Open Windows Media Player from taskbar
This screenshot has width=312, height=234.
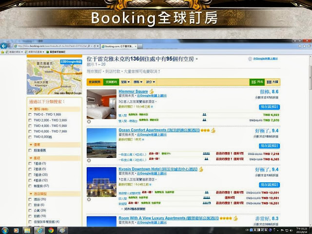(x=16, y=231)
